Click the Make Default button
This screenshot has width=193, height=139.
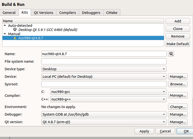[x=178, y=44]
